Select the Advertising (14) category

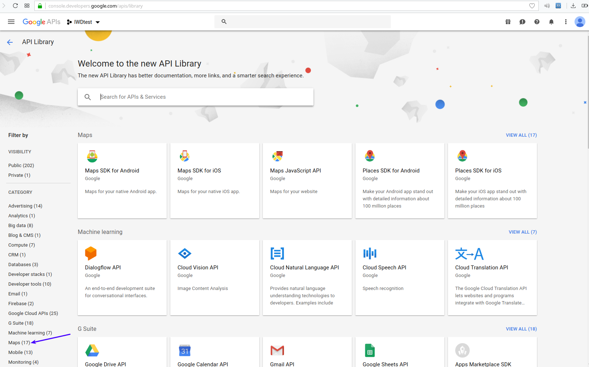tap(25, 206)
